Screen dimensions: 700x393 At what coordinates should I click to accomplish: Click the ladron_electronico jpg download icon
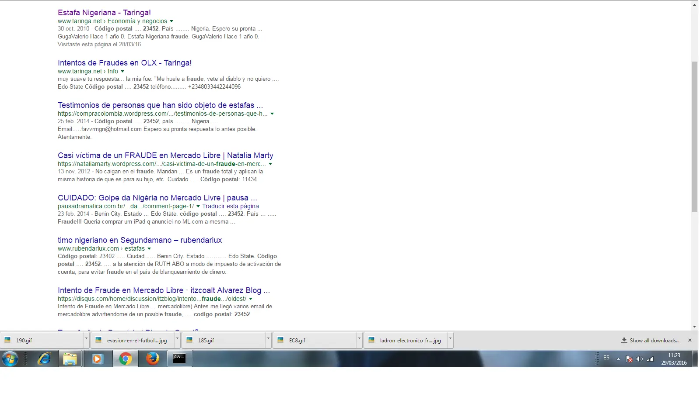[371, 340]
